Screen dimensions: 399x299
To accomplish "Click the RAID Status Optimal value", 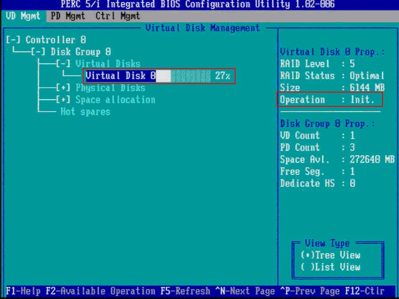I will click(x=367, y=76).
